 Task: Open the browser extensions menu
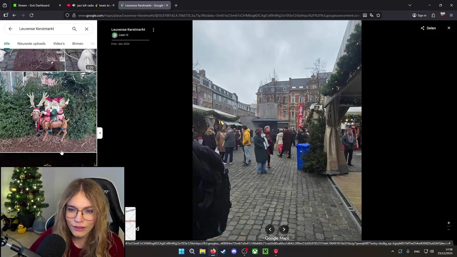click(x=433, y=15)
